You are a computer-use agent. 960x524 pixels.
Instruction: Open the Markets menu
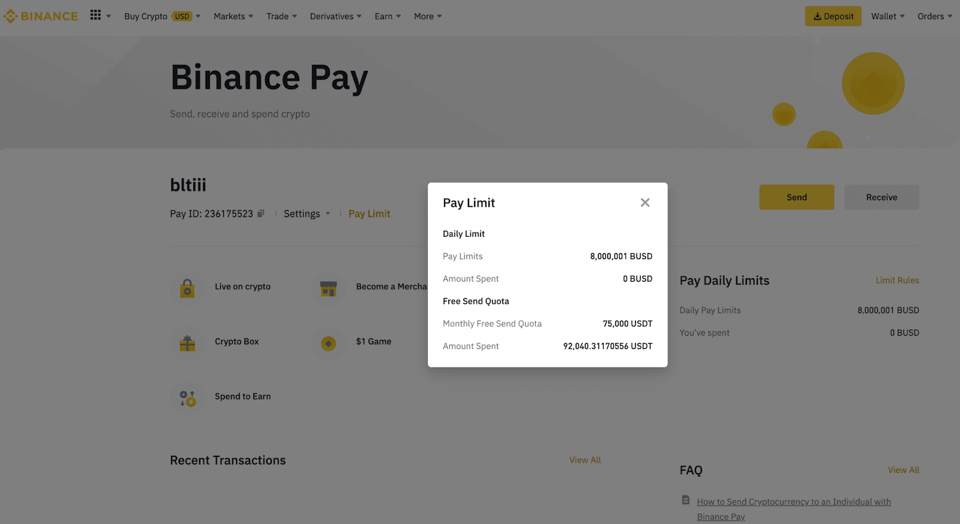pyautogui.click(x=233, y=16)
